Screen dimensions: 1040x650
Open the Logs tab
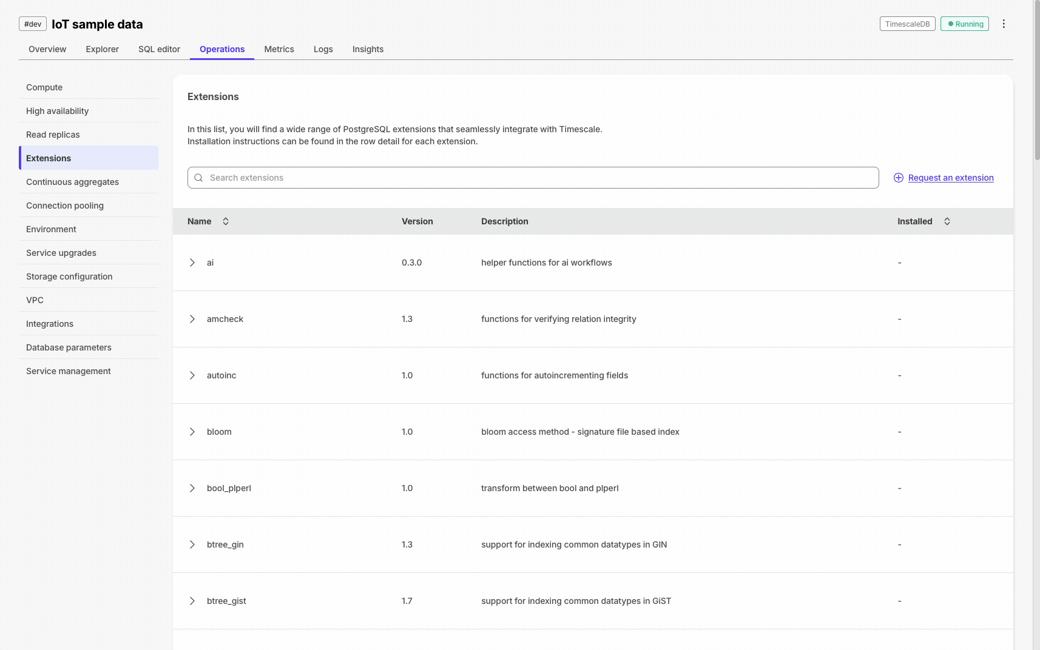323,49
